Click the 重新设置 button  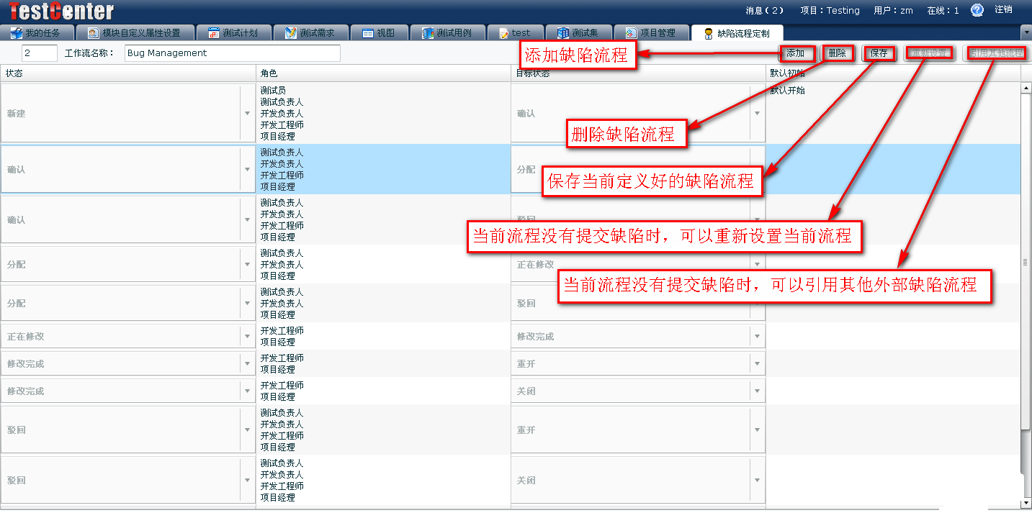coord(928,53)
